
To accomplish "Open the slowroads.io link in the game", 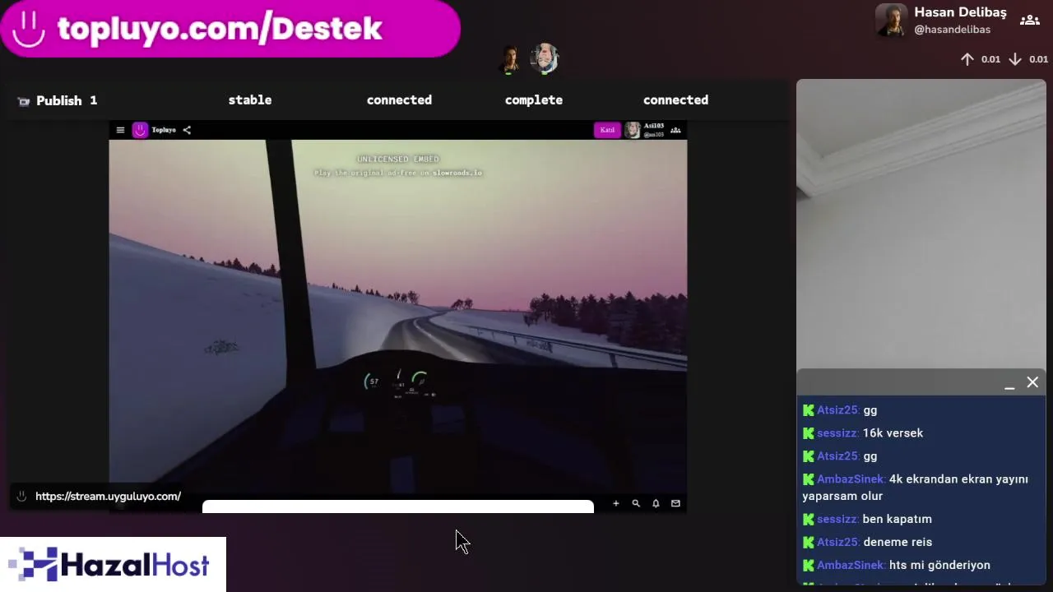I will 456,173.
